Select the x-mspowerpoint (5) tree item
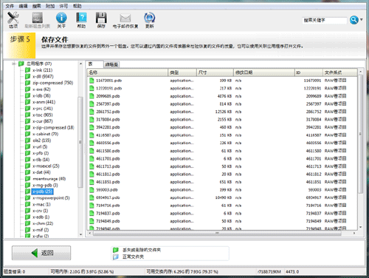Image resolution: width=369 pixels, height=278 pixels. [x=51, y=198]
